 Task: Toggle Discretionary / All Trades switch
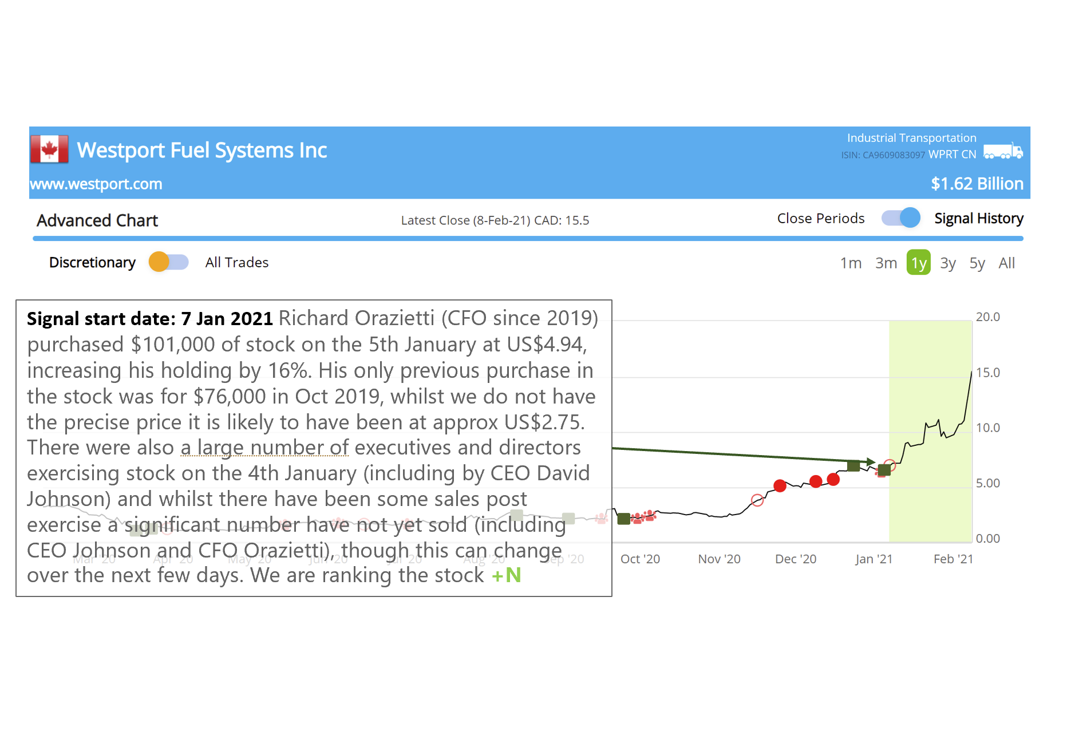coord(168,262)
